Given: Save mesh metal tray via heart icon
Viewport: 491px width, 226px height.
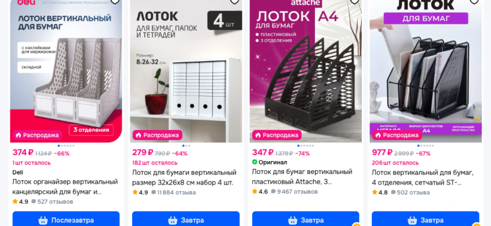Looking at the screenshot, I should tap(474, 2).
